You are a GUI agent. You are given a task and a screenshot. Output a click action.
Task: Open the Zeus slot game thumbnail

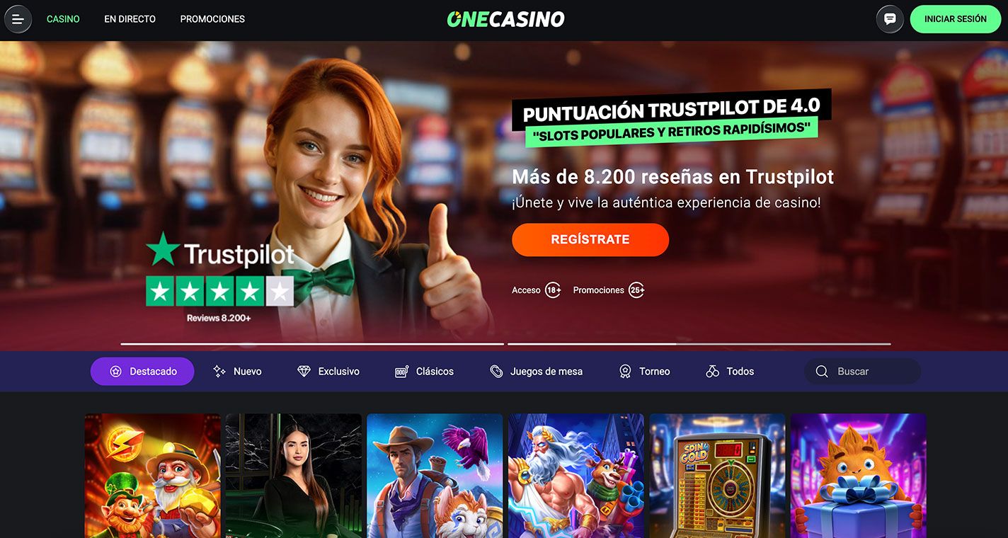[x=576, y=476]
